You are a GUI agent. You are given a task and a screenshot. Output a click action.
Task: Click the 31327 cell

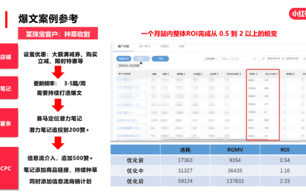185,171
